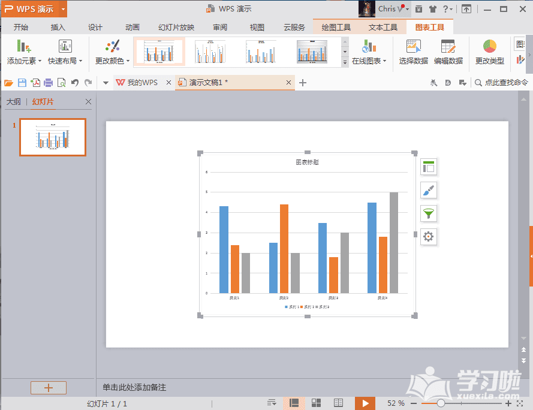
Task: Open the chart filter funnel button
Action: [x=428, y=213]
